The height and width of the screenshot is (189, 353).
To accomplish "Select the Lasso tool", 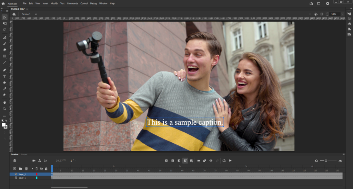I will [x=4, y=30].
